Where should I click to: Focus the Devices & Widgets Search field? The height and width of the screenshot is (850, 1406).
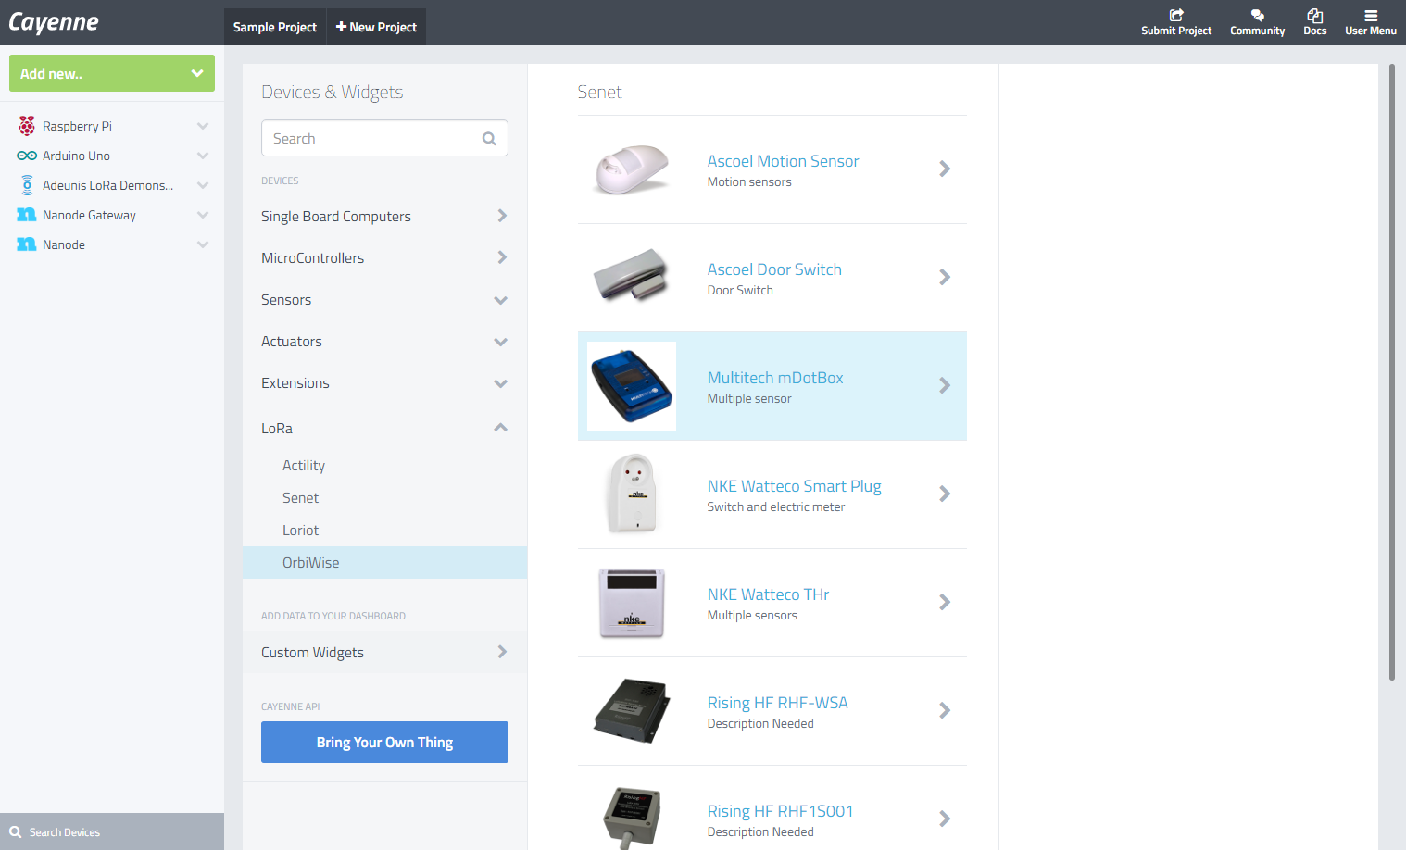pyautogui.click(x=384, y=138)
